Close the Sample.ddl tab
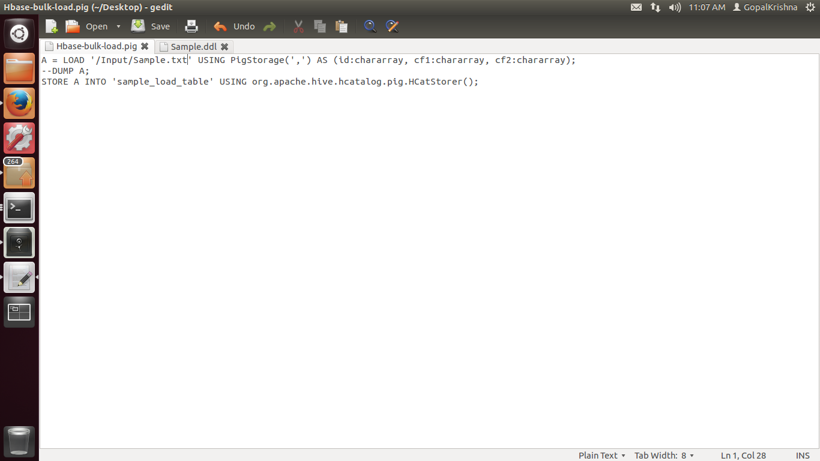This screenshot has height=461, width=820. click(225, 46)
